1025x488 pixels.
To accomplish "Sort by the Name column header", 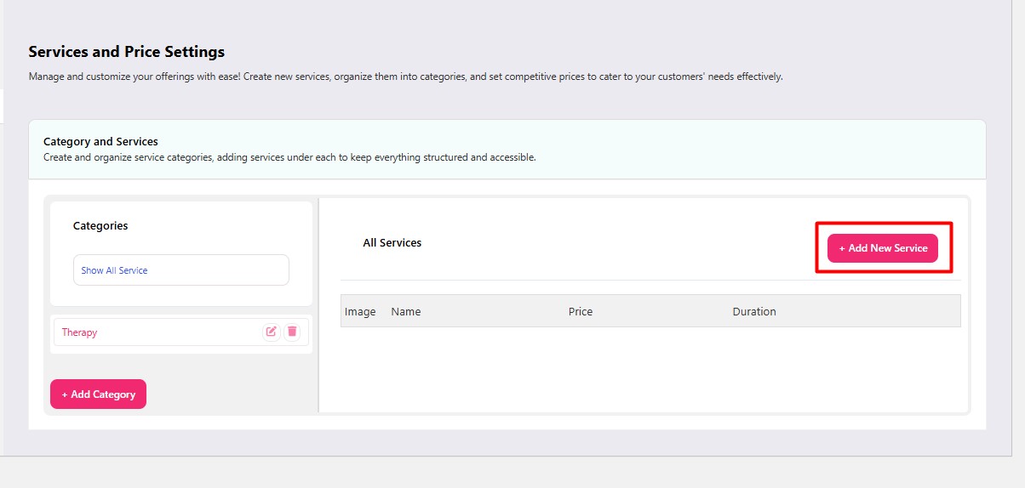I will point(406,311).
